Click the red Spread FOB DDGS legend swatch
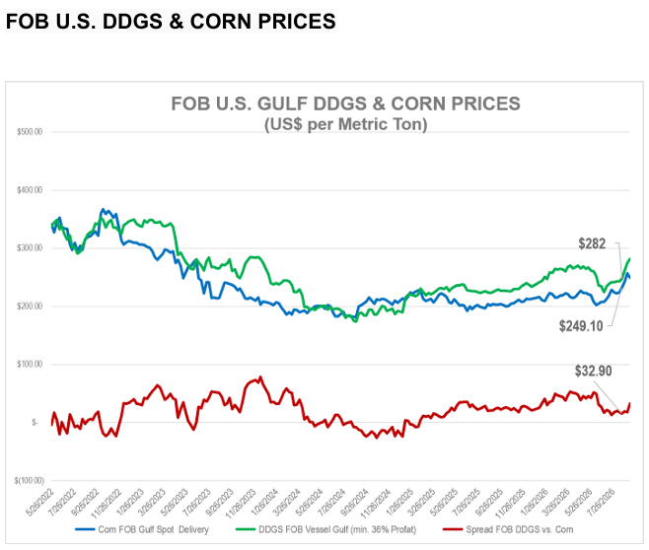649x550 pixels. point(453,529)
